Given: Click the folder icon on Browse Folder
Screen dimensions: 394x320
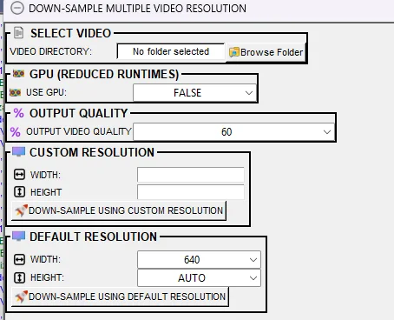Looking at the screenshot, I should pyautogui.click(x=234, y=52).
